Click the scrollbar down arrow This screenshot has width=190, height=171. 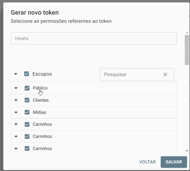pos(187,151)
